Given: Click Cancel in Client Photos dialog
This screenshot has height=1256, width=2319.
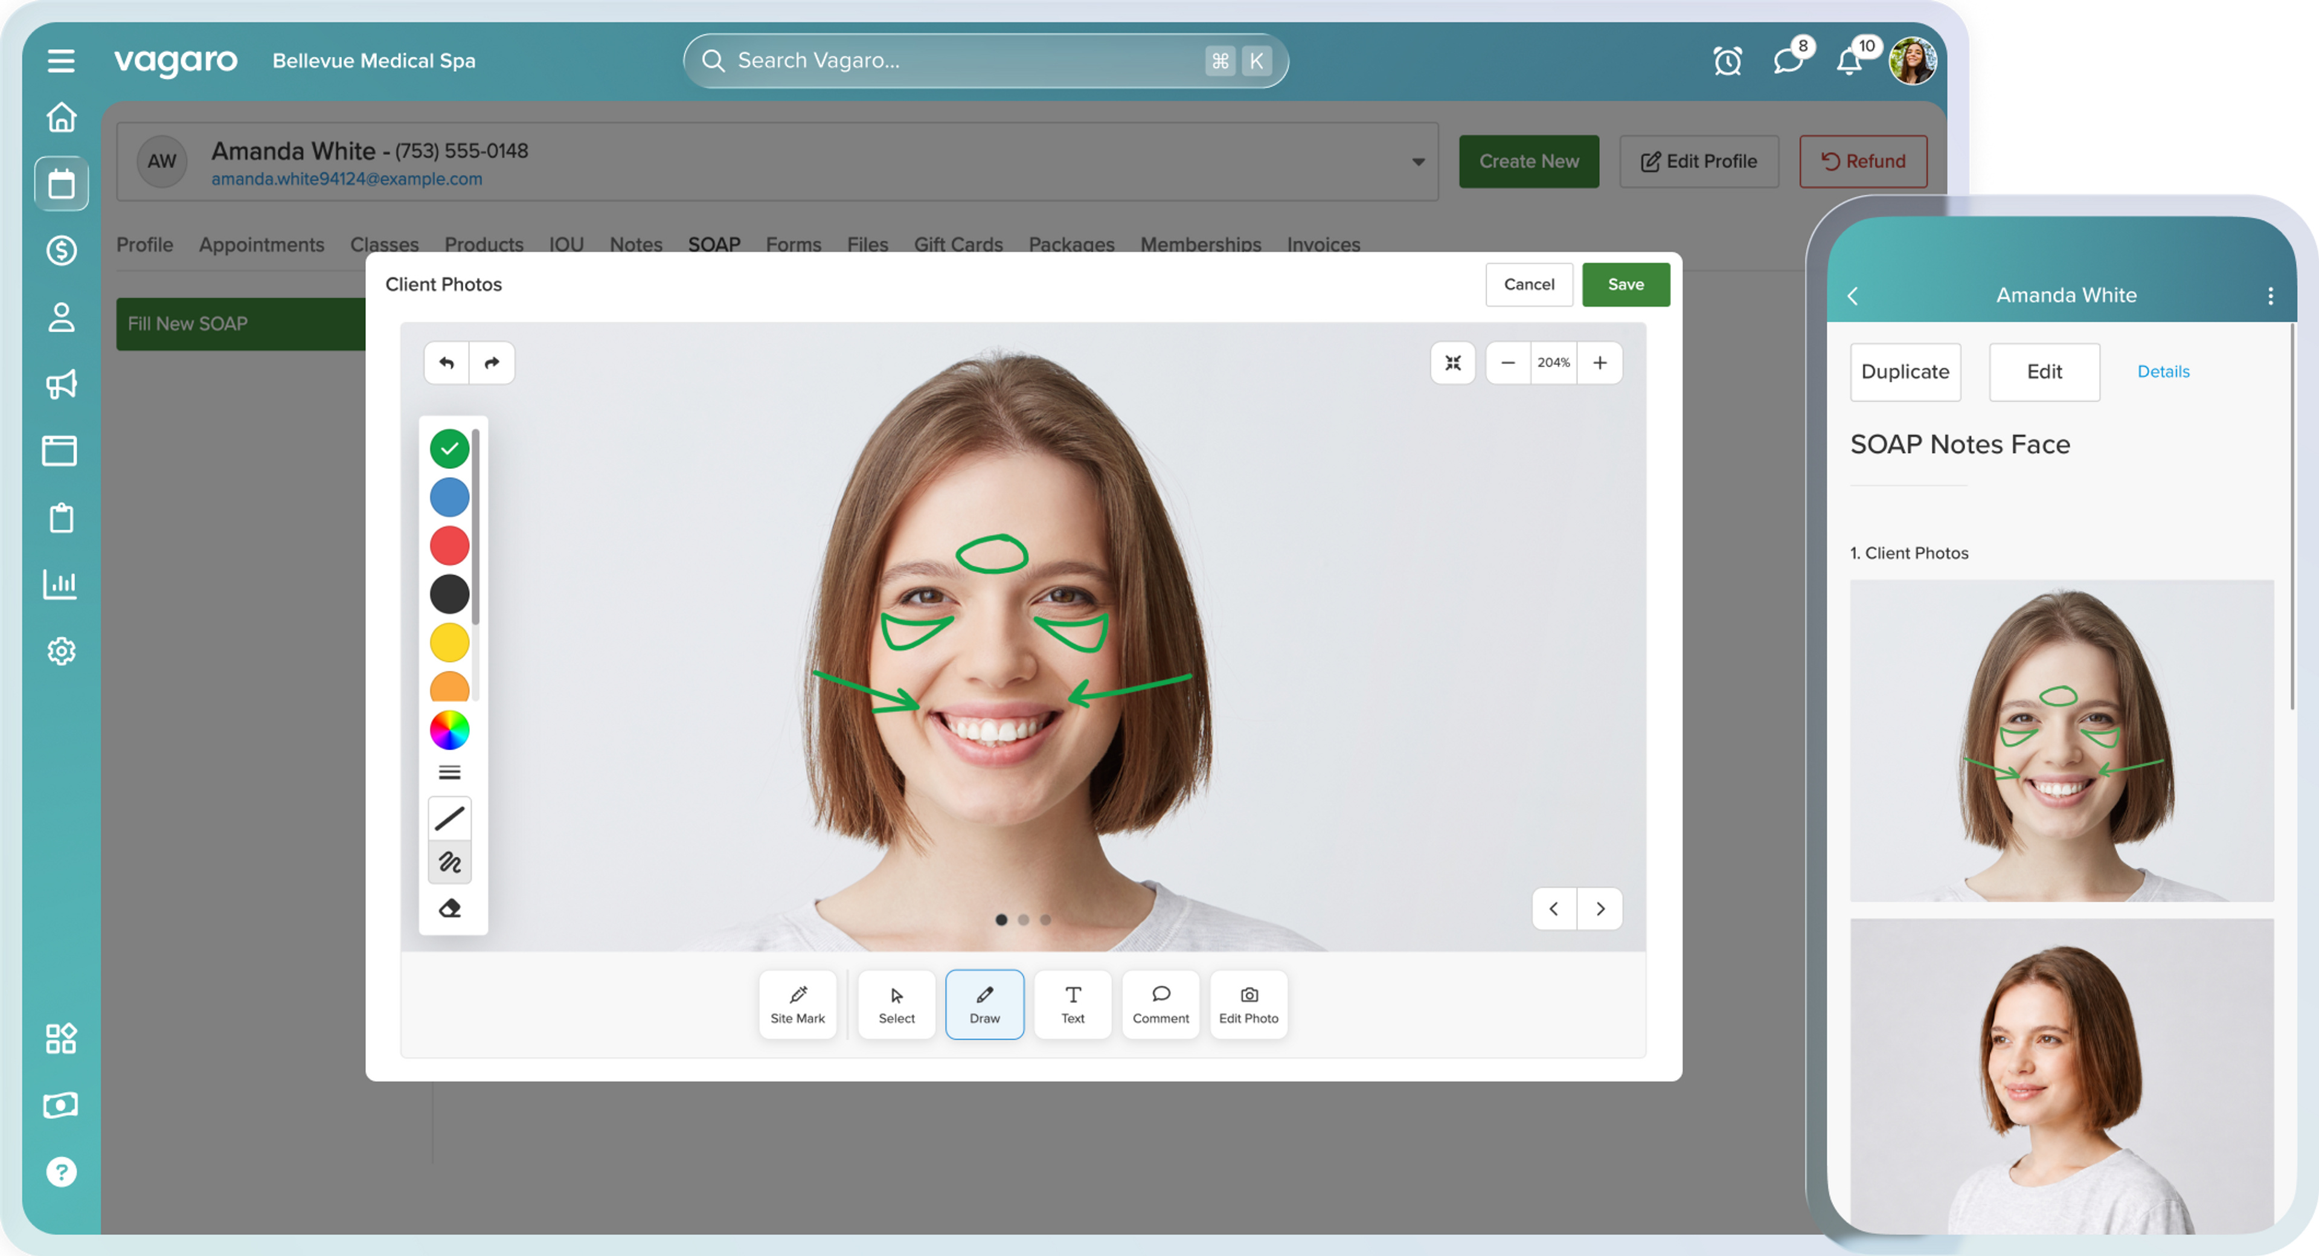Looking at the screenshot, I should (x=1530, y=285).
